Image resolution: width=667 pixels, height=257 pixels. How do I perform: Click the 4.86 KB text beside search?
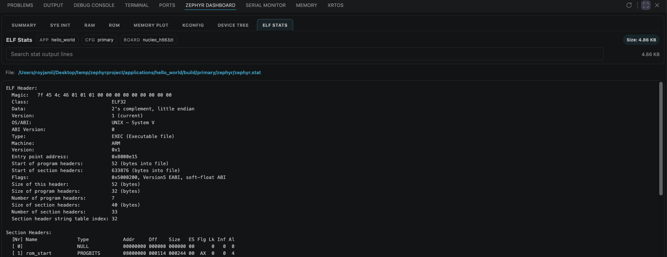coord(650,54)
